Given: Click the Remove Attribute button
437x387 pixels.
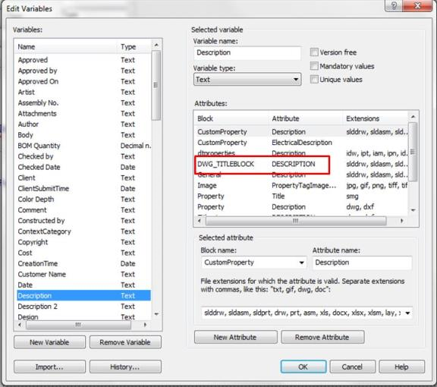Looking at the screenshot, I should pyautogui.click(x=322, y=337).
